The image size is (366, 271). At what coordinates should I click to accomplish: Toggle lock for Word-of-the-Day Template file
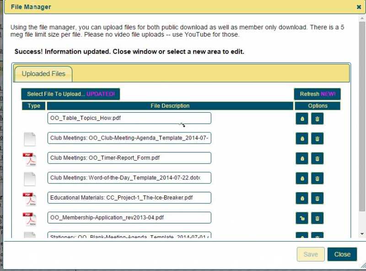pos(302,178)
